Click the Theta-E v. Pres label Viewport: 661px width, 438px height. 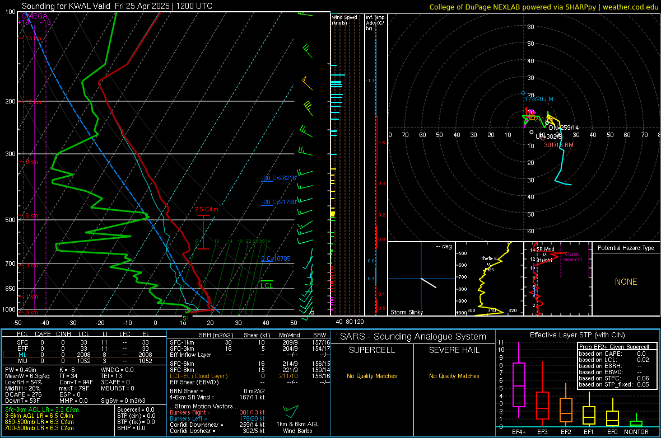click(489, 263)
